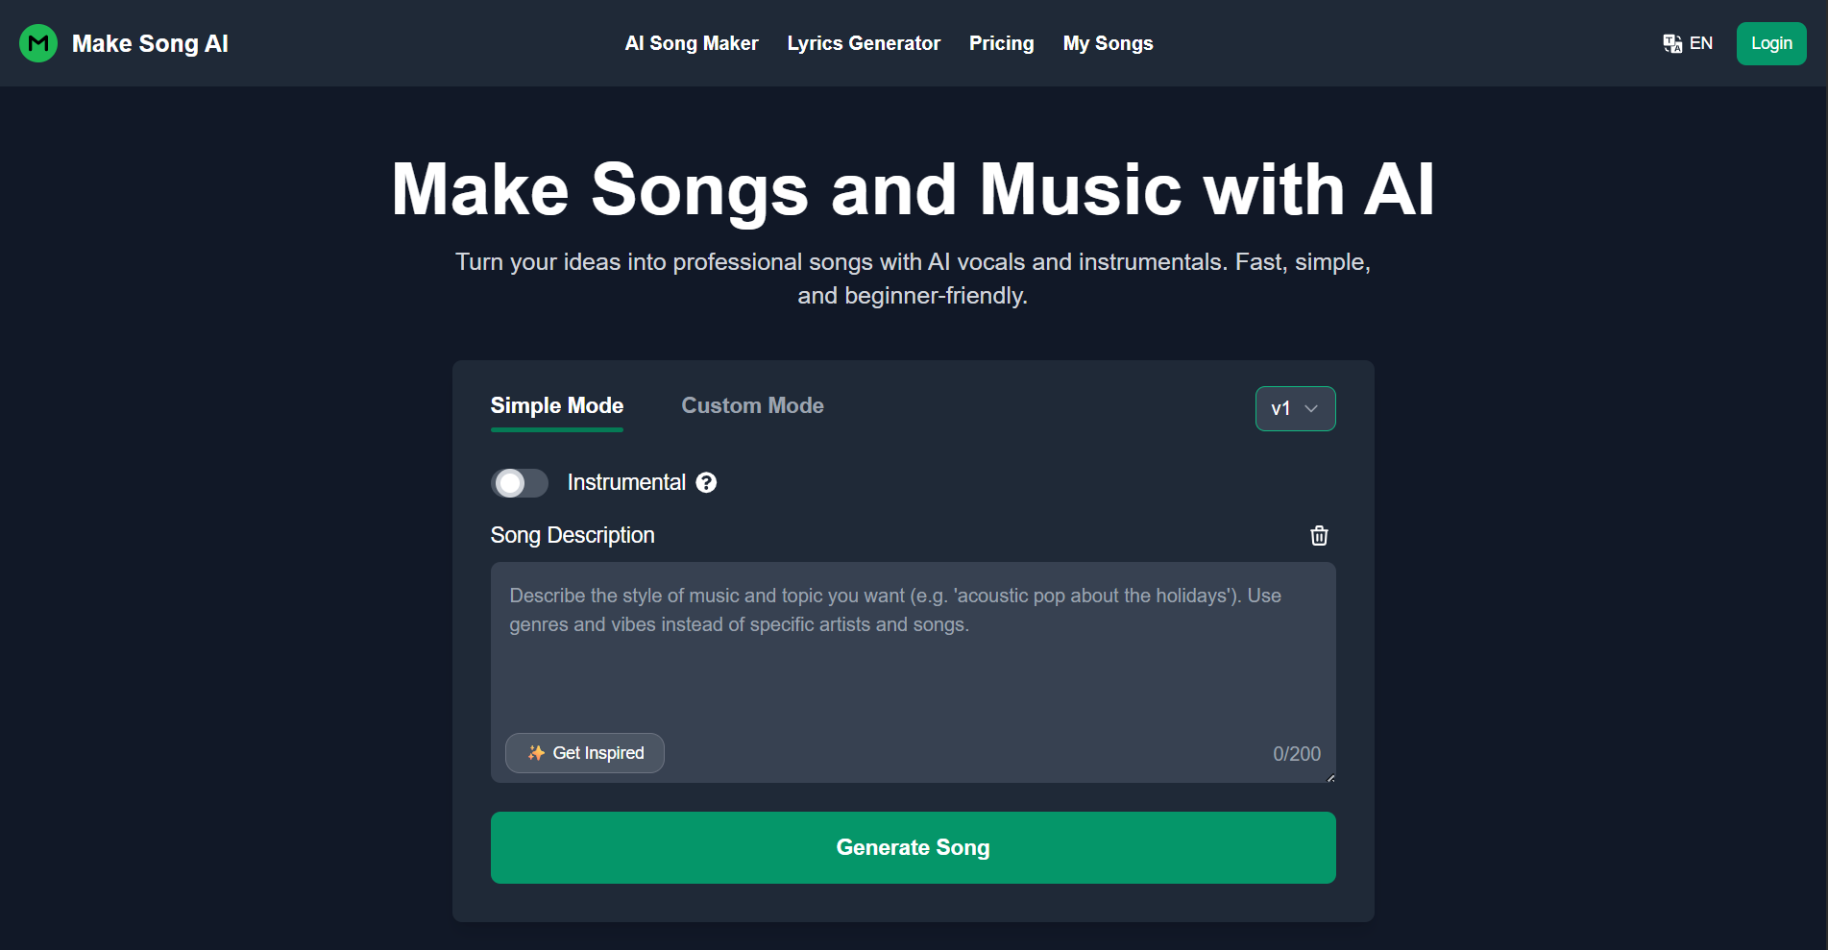The image size is (1828, 950).
Task: View My Songs from the navigation bar
Action: coord(1108,43)
